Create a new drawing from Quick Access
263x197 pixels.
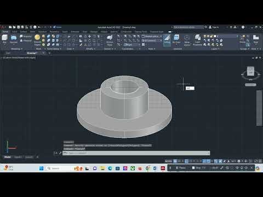point(10,27)
